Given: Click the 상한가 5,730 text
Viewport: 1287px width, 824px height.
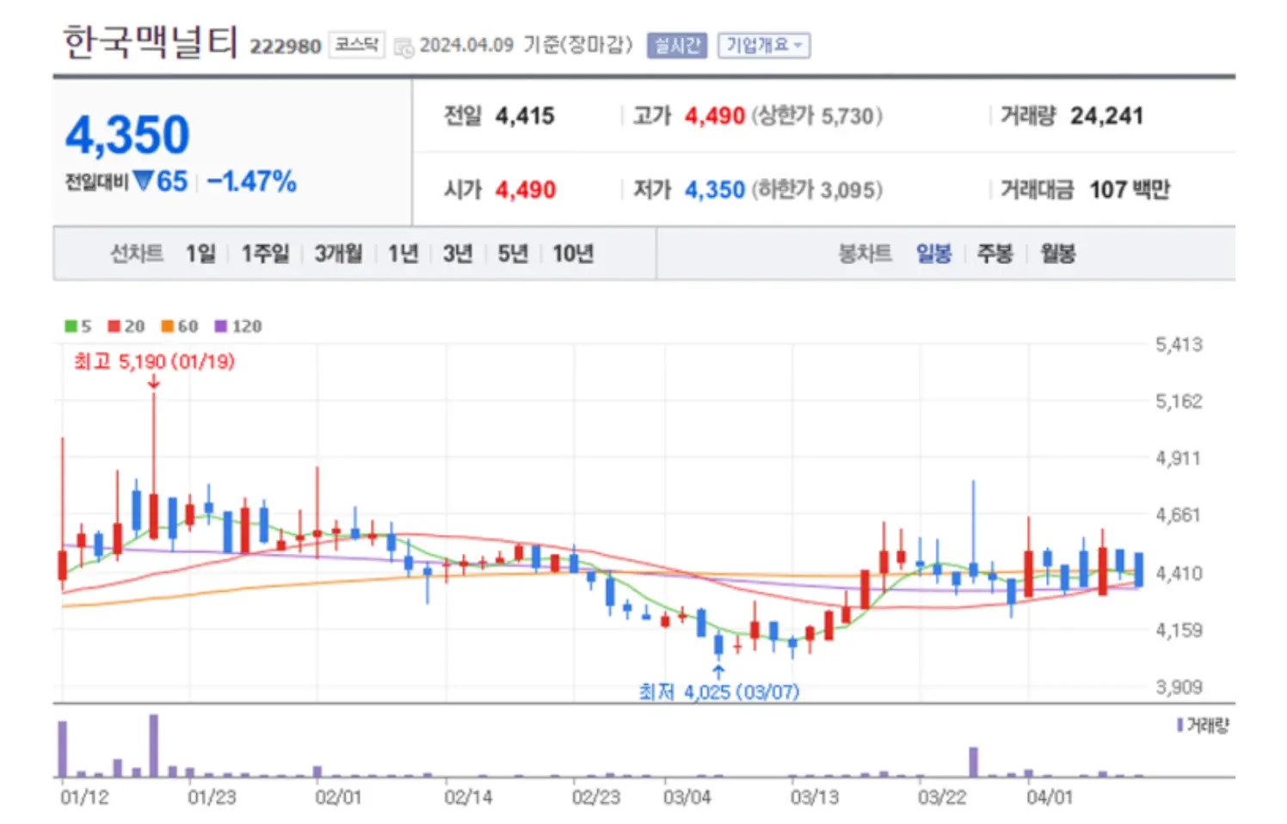Looking at the screenshot, I should point(817,116).
